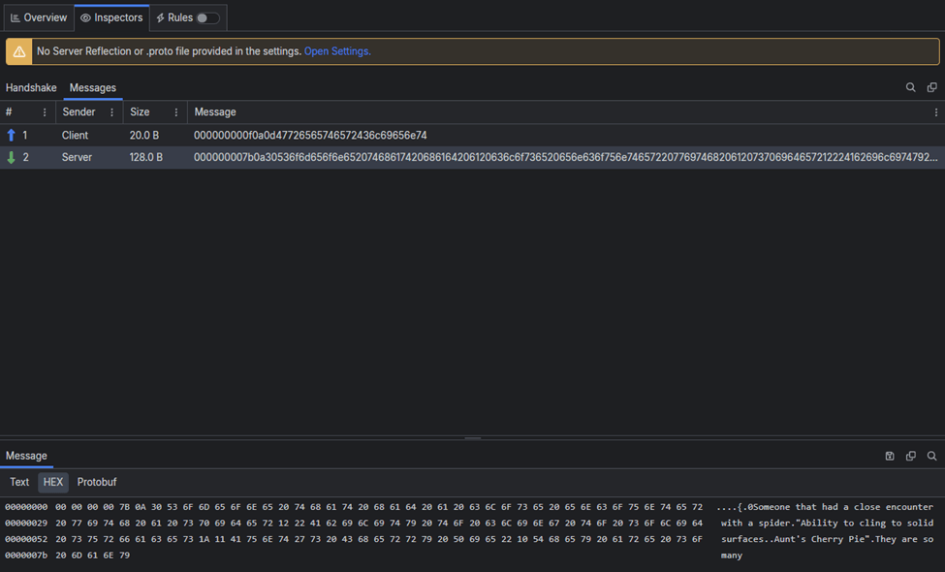Open the Size column options menu
Image resolution: width=945 pixels, height=572 pixels.
coord(176,112)
